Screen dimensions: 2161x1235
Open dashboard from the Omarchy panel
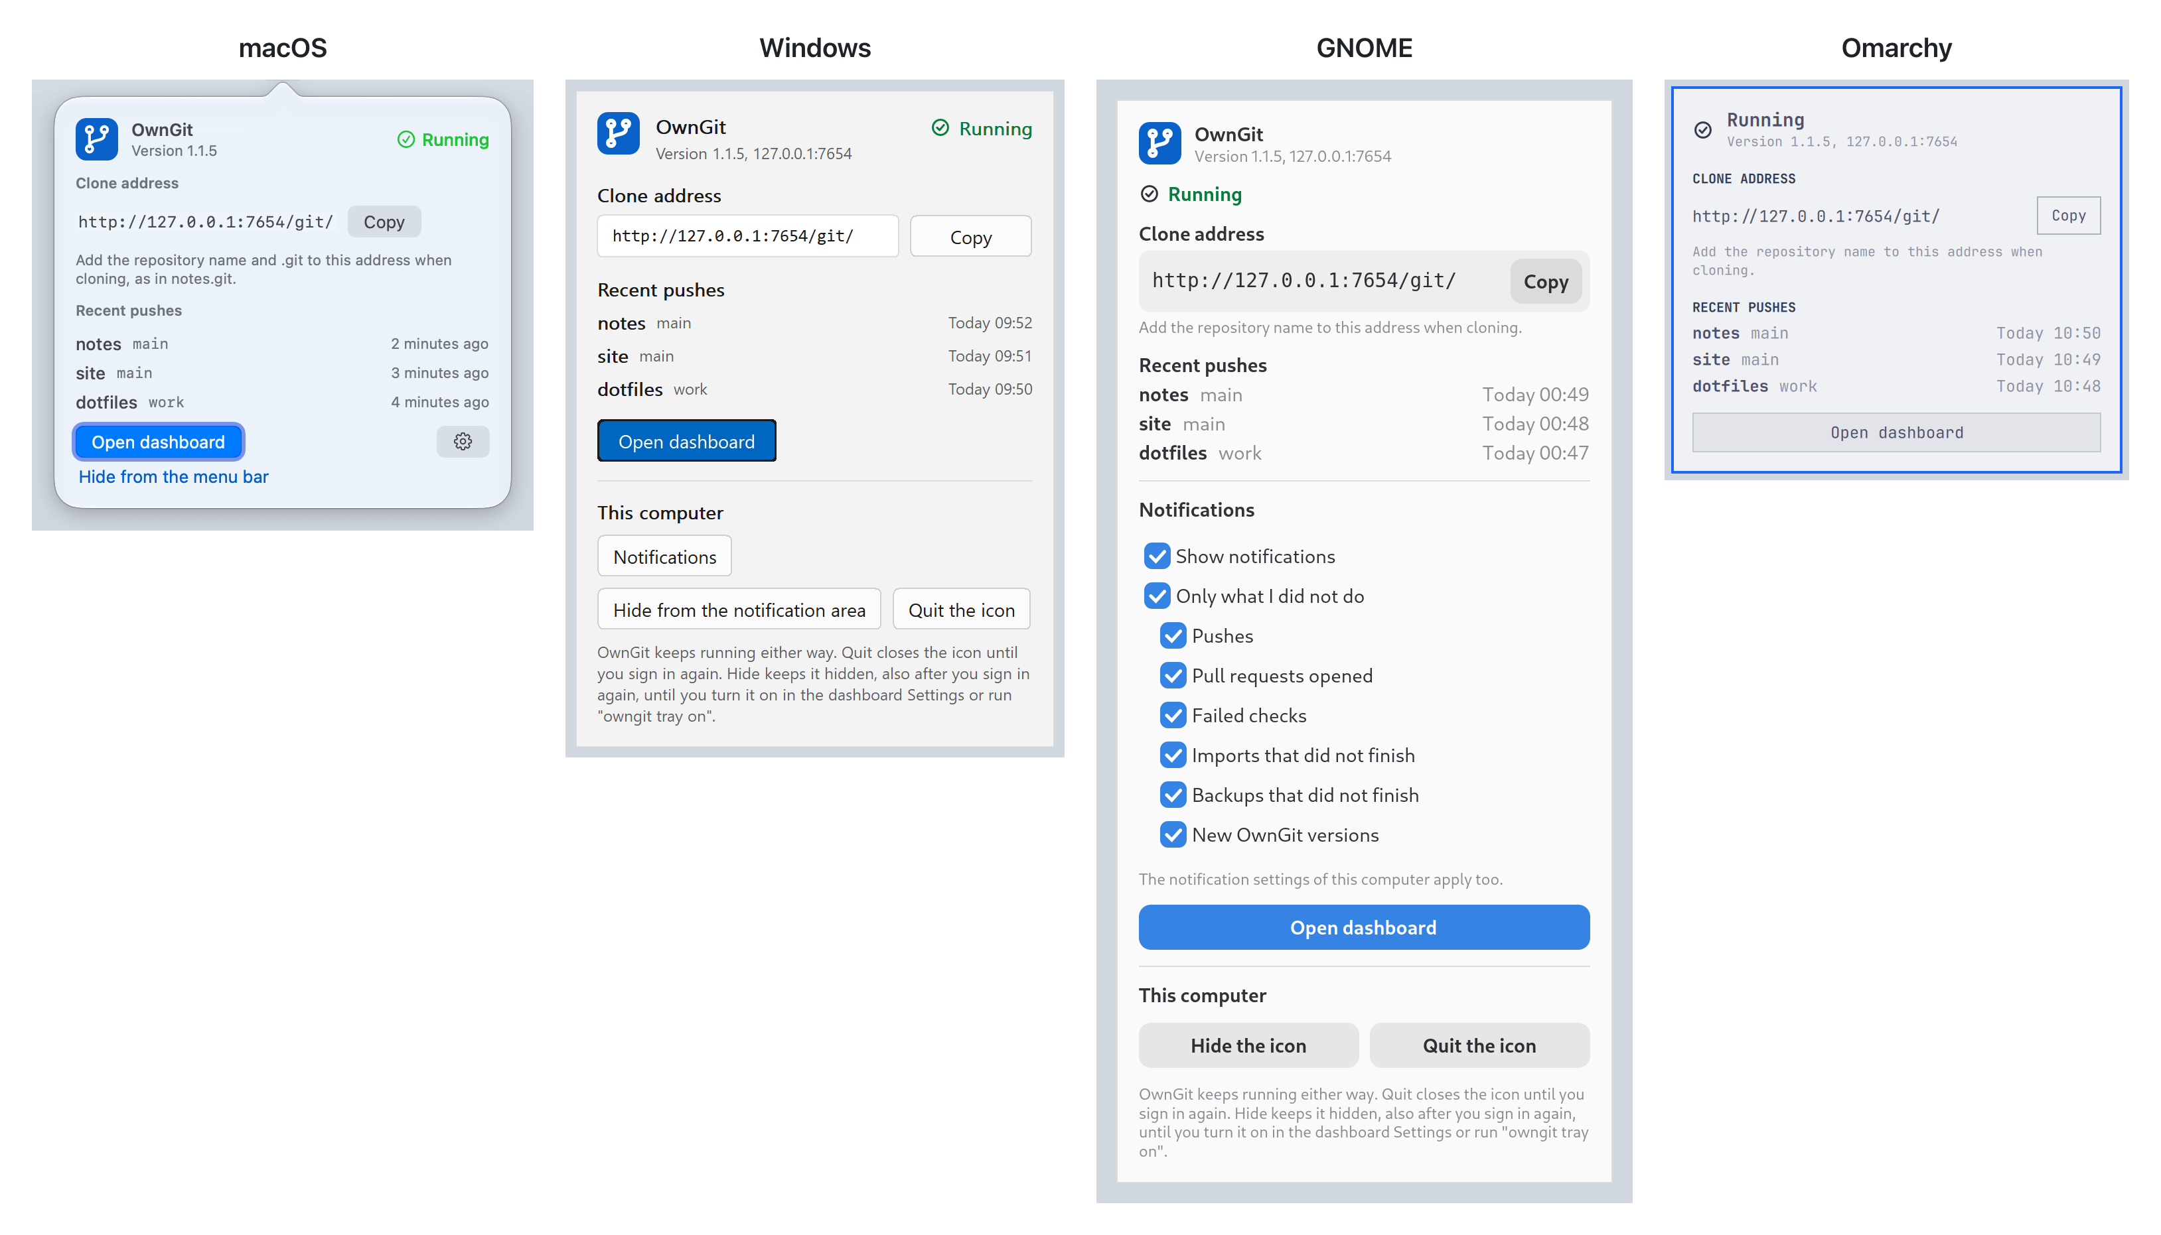[x=1896, y=432]
